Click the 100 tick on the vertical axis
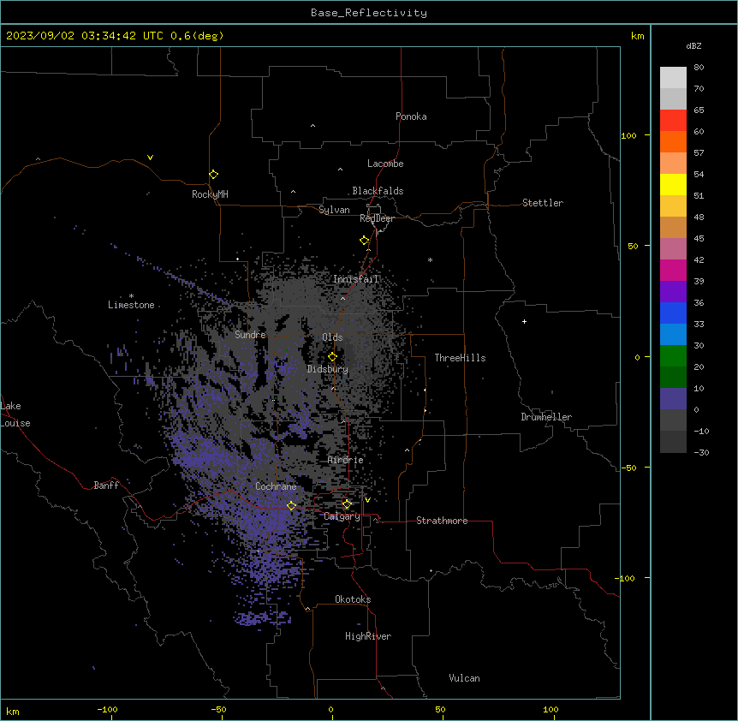 [628, 136]
